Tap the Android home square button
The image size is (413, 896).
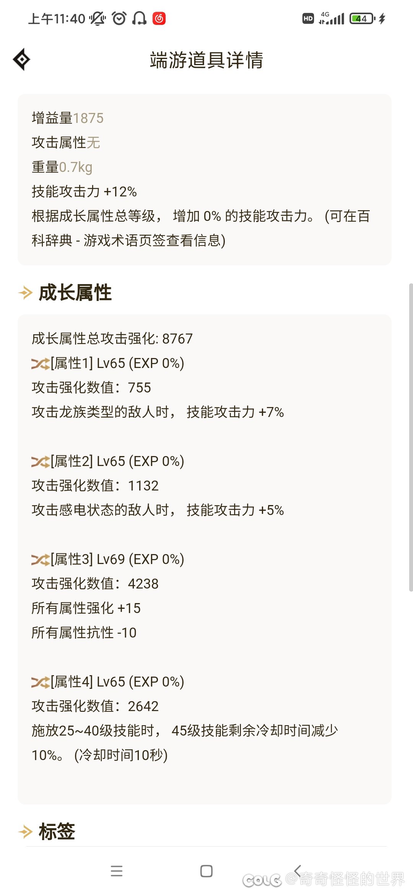click(206, 871)
